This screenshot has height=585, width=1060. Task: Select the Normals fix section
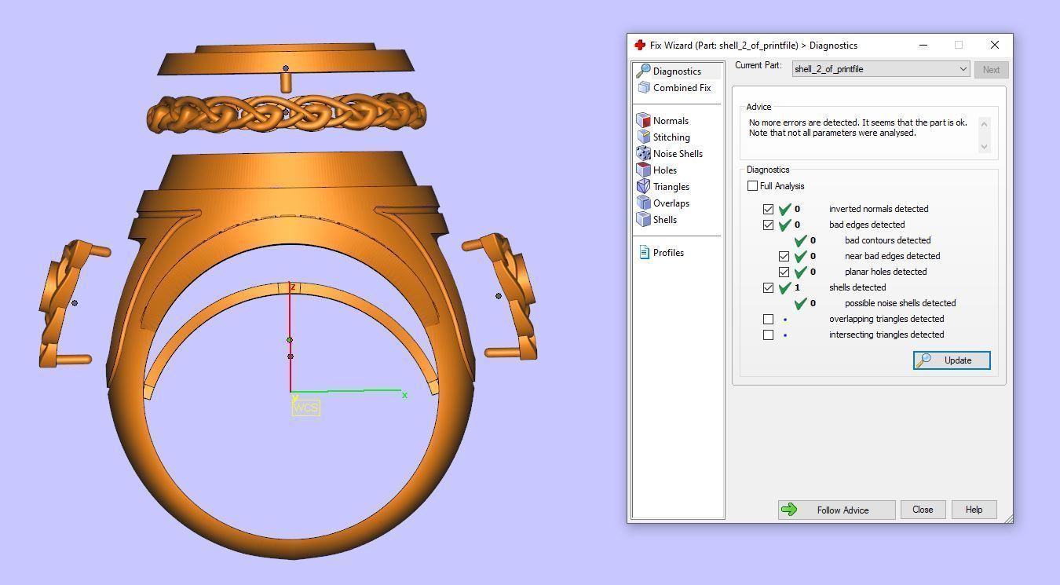[x=663, y=121]
